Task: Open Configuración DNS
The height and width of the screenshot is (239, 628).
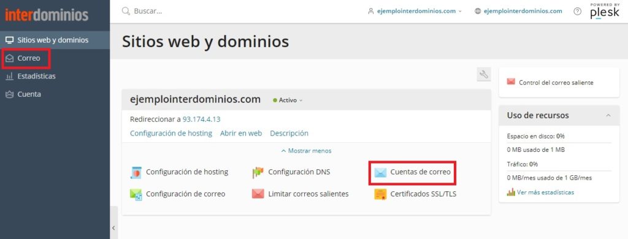Action: point(299,172)
